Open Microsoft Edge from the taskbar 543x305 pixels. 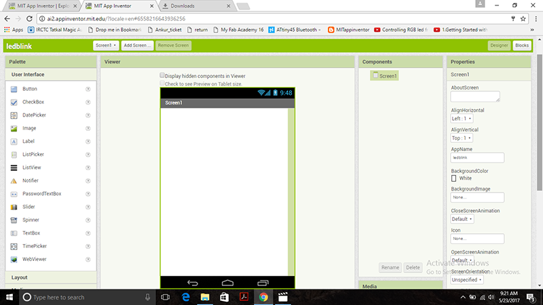(185, 297)
